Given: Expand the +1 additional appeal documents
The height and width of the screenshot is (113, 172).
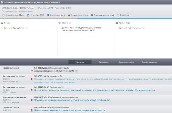Looking at the screenshot, I should pos(18,103).
